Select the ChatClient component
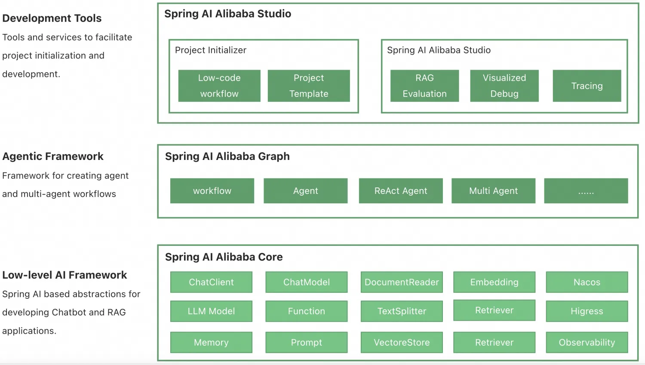 pyautogui.click(x=211, y=282)
